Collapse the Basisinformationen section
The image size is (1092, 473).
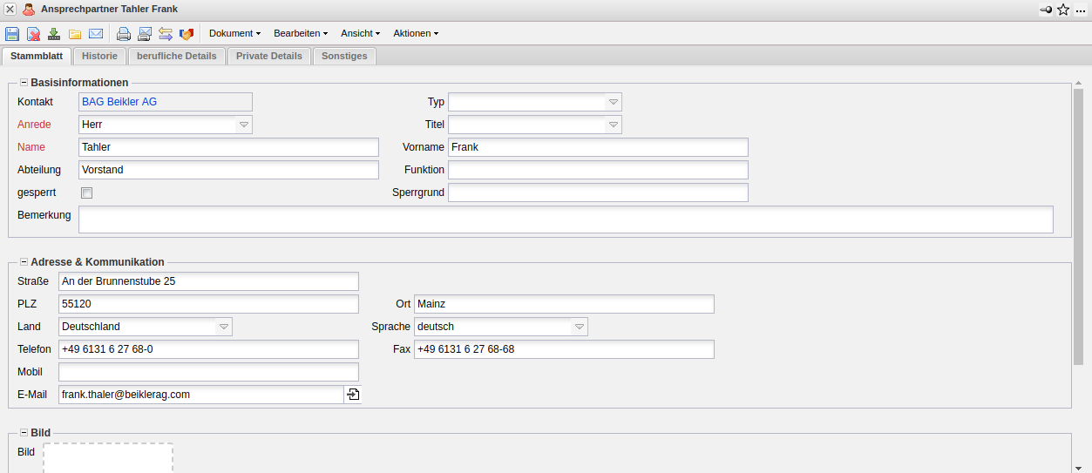(x=24, y=83)
